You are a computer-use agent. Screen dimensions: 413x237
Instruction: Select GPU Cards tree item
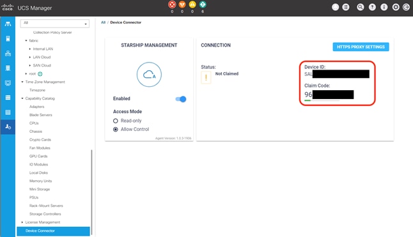coord(38,157)
